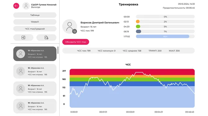
Task: Click the red zone band on chart
Action: (132, 72)
